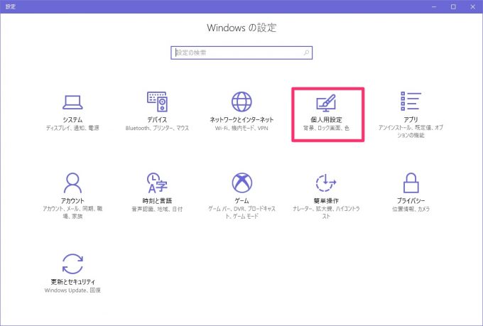Open the プライバシー padlock icon
This screenshot has width=483, height=326.
point(411,183)
